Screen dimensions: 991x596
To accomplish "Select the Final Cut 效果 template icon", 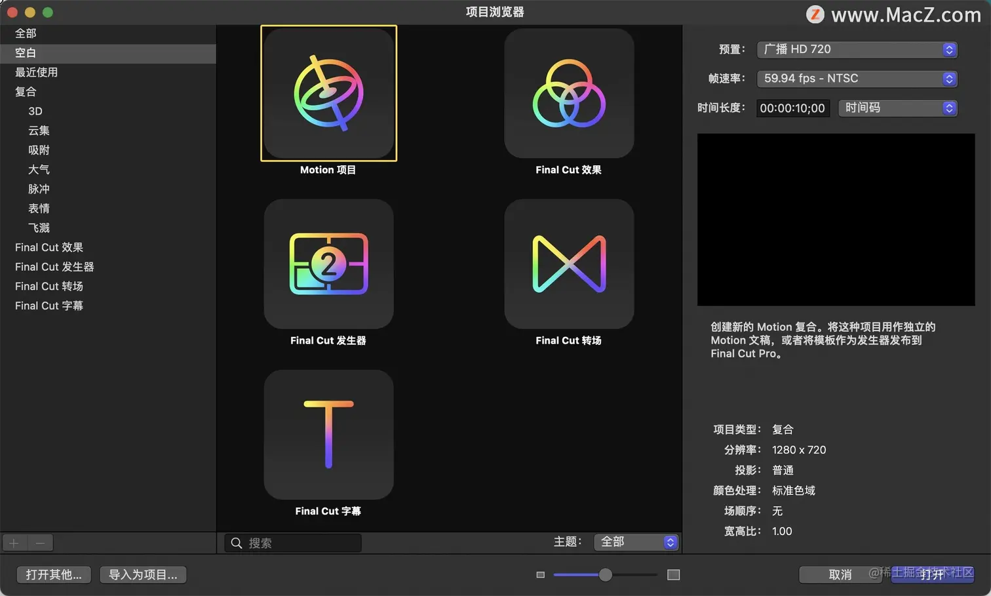I will click(x=568, y=93).
